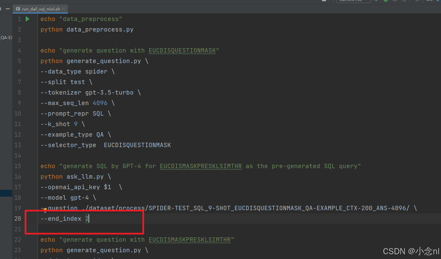Click 'data_preprocess.py' in line 2
Image resolution: width=441 pixels, height=259 pixels.
(100, 29)
